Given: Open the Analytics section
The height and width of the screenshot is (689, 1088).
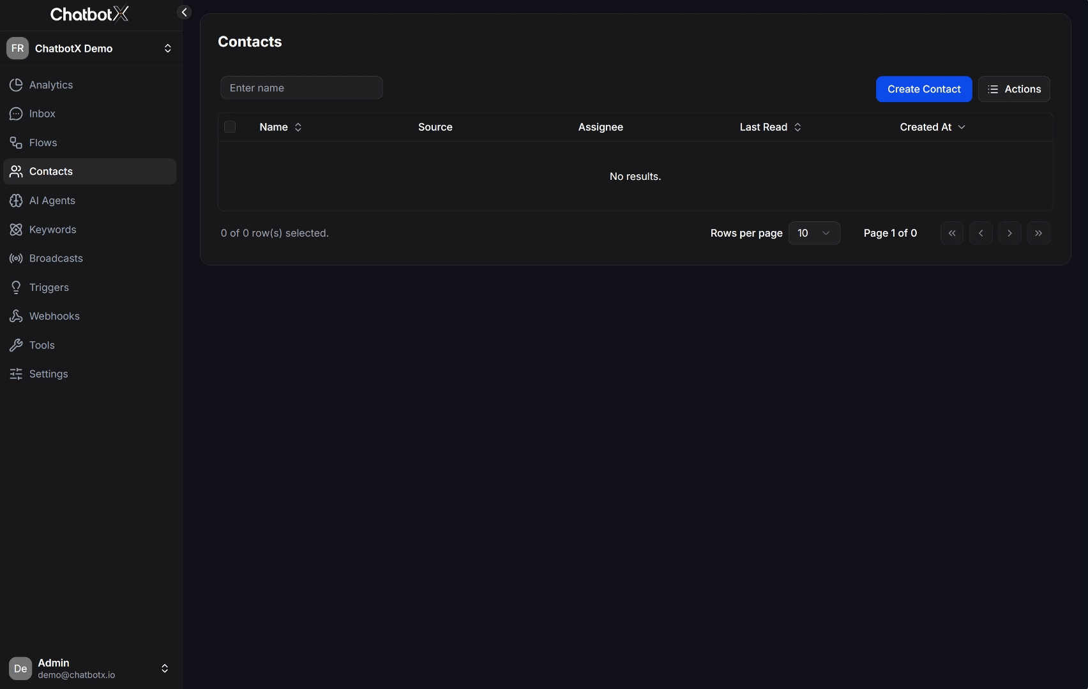Looking at the screenshot, I should 50,84.
